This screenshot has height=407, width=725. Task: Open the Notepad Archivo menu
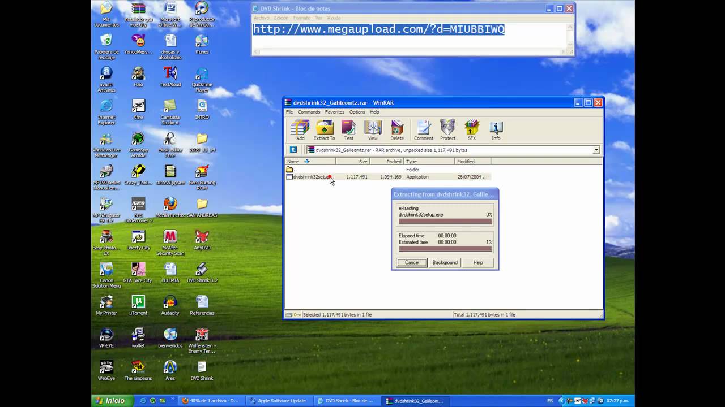[262, 18]
